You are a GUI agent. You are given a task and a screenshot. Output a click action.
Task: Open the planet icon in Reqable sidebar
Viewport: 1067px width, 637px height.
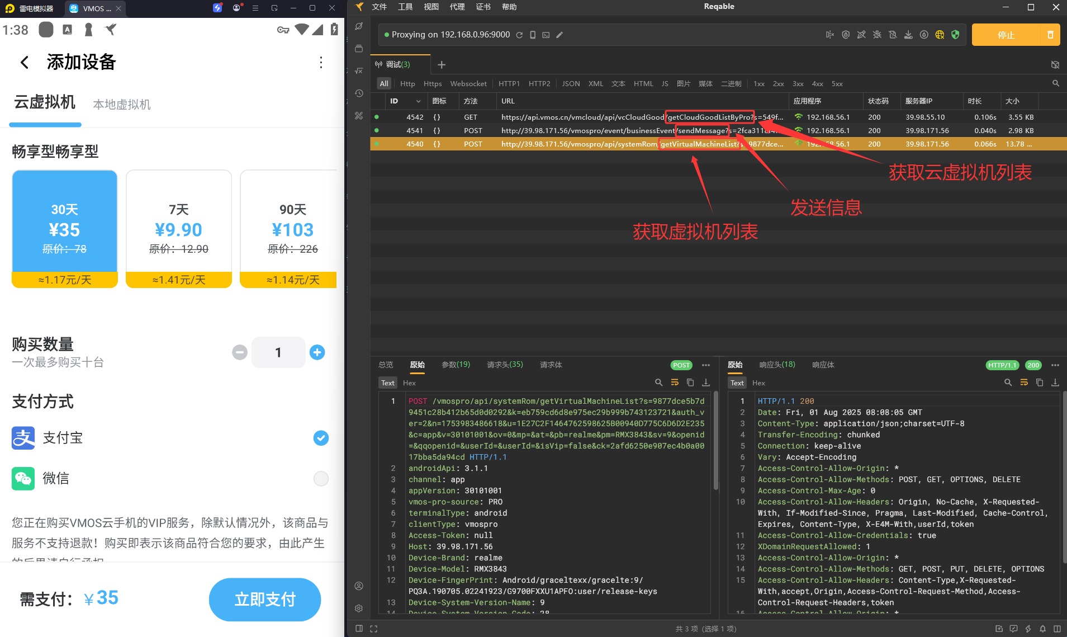point(359,26)
